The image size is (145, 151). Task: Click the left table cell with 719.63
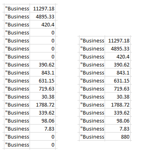[x=42, y=89]
